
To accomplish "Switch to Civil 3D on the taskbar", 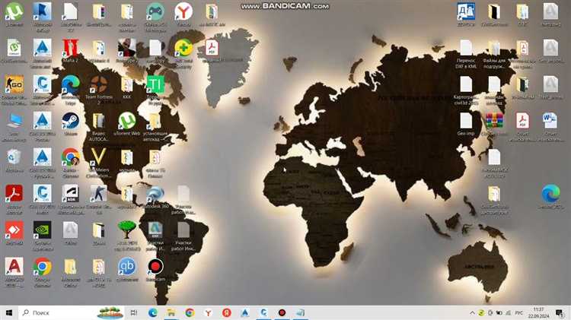I will [x=263, y=312].
